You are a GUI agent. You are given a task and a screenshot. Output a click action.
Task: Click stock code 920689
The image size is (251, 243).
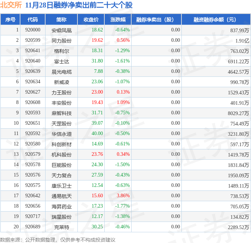tap(33, 227)
